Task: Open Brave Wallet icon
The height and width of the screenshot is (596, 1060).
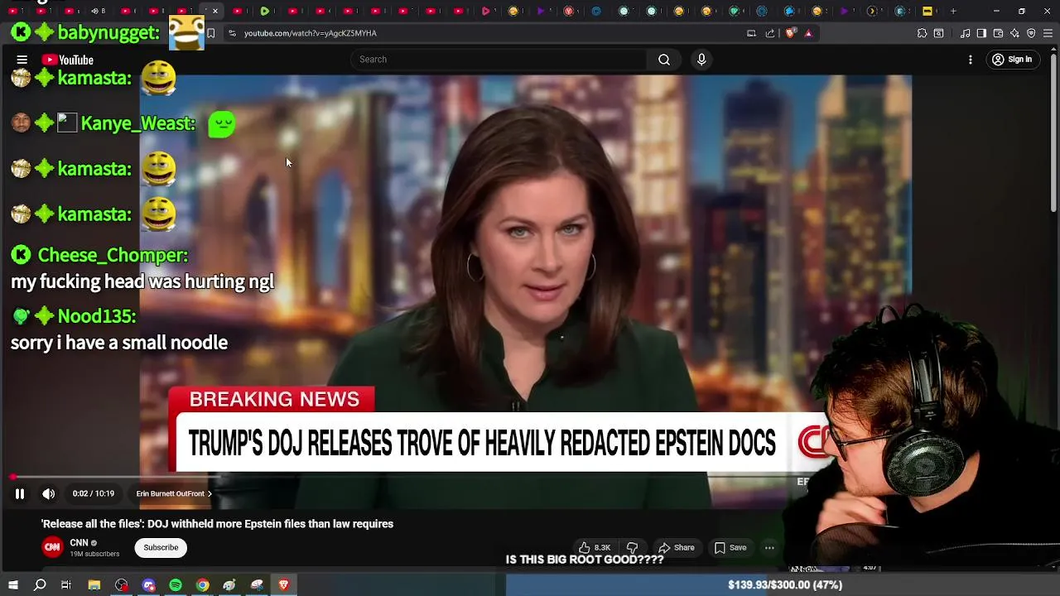Action: 998,33
